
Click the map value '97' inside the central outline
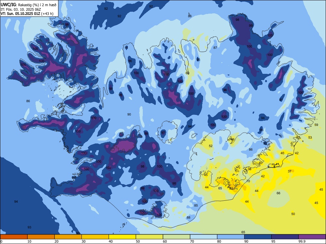[x=163, y=133]
